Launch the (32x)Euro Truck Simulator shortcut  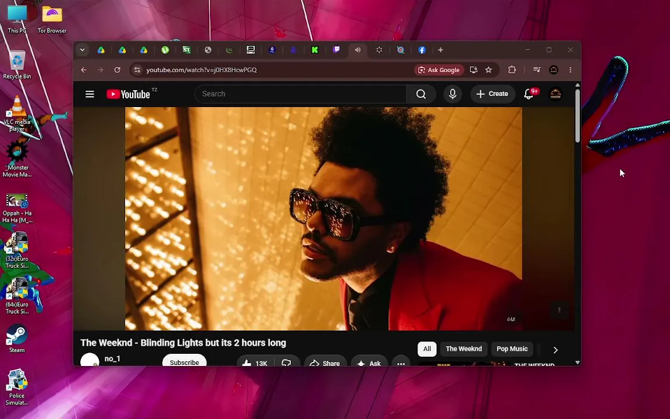(17, 250)
